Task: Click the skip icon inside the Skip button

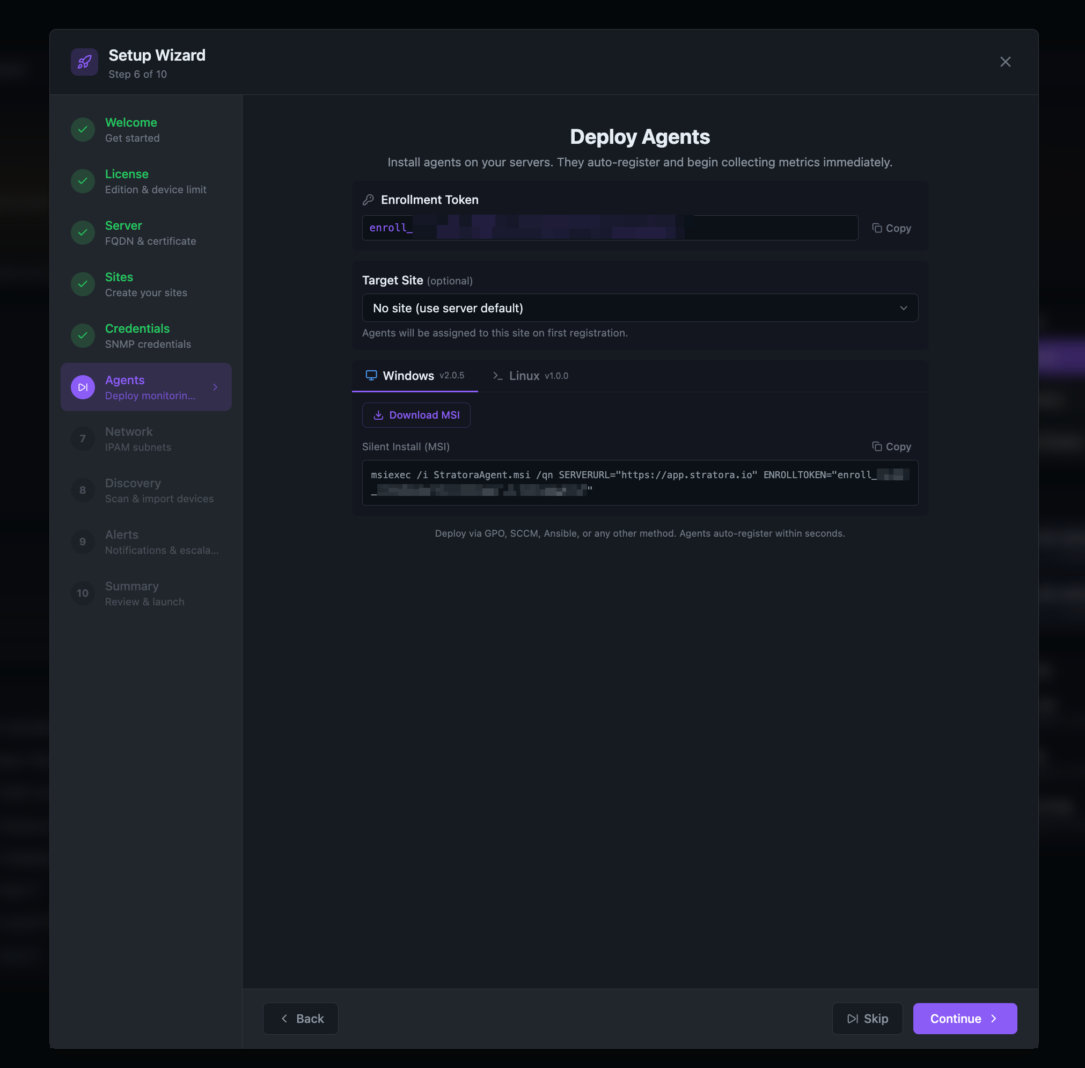Action: [853, 1018]
